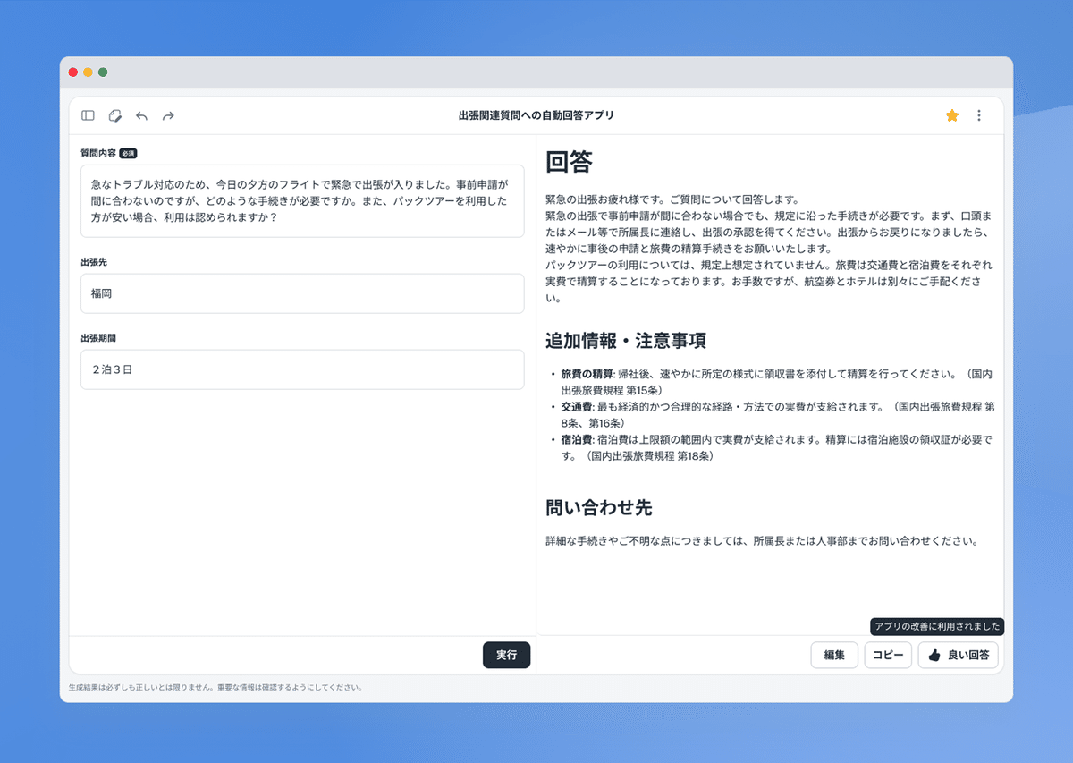Image resolution: width=1073 pixels, height=763 pixels.
Task: Click the tooltip アプリの改善に利用されました
Action: click(936, 627)
